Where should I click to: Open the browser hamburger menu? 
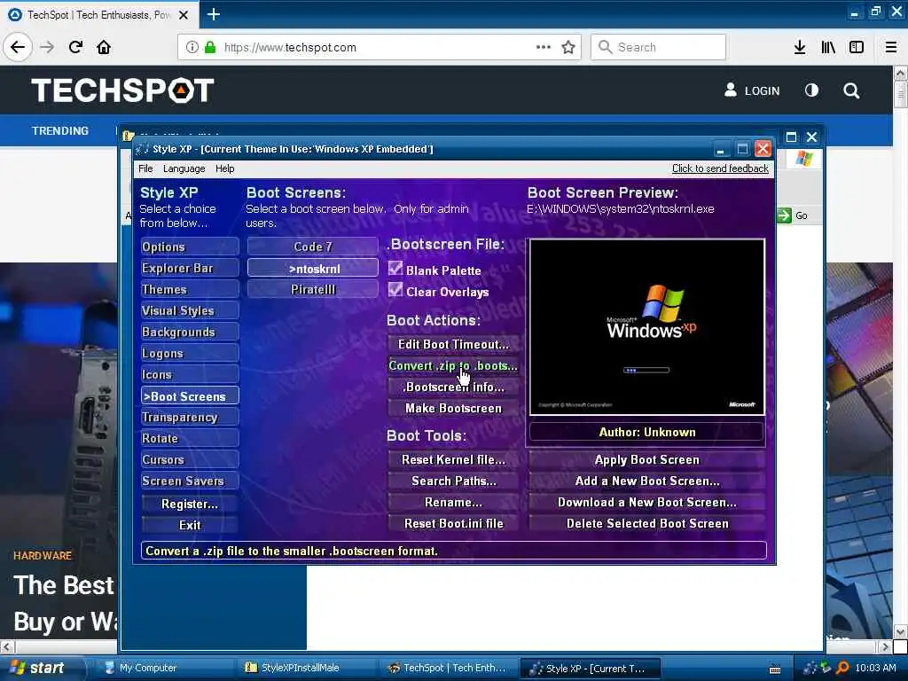coord(891,47)
